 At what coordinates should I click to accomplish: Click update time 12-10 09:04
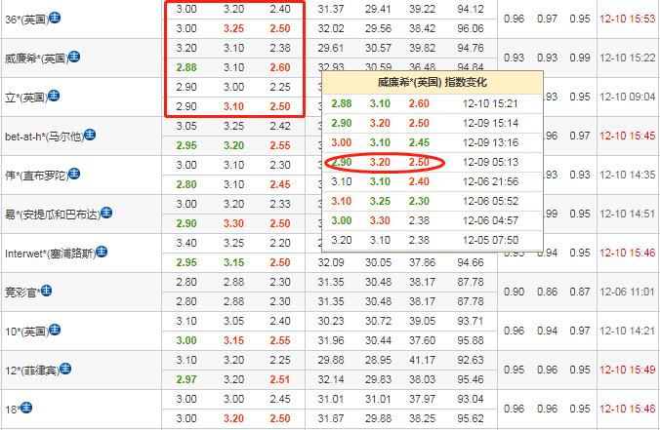pos(627,97)
